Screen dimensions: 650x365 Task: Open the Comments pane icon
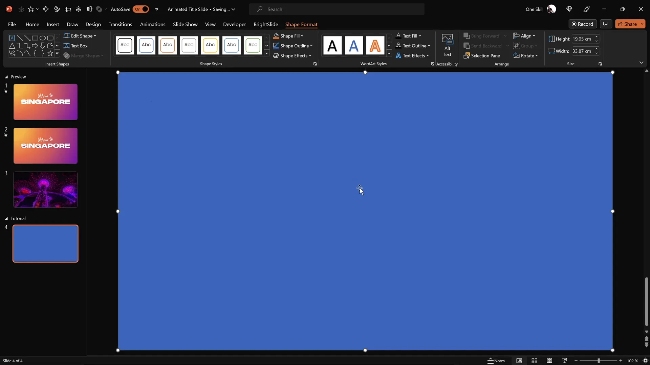tap(606, 24)
